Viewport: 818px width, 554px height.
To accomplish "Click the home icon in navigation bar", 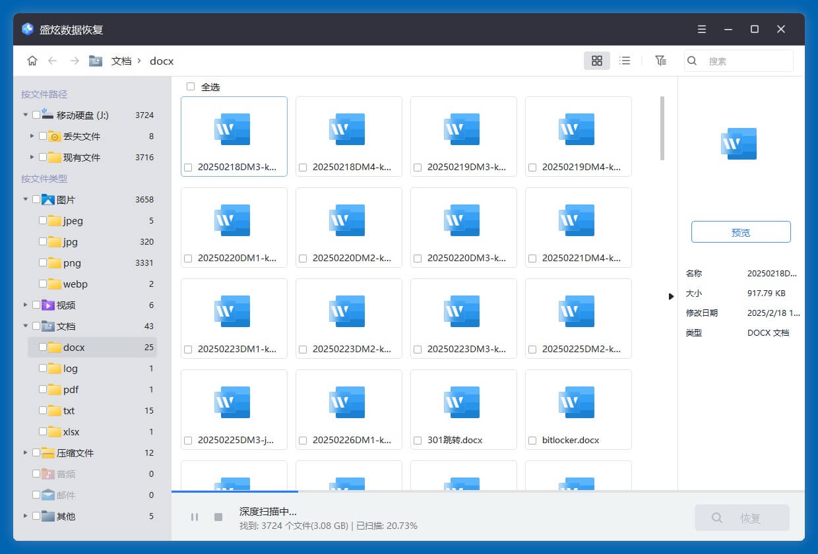I will (x=32, y=60).
